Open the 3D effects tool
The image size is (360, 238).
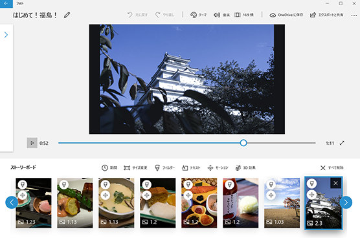(245, 168)
